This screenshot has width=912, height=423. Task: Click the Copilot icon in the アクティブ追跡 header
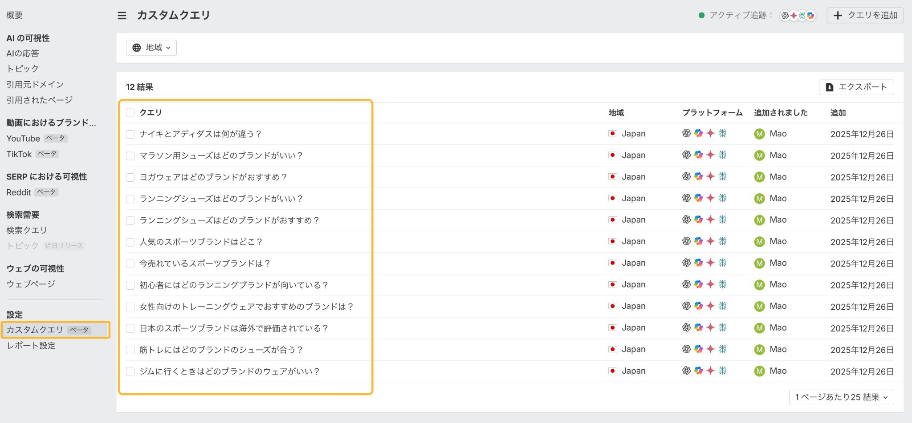click(811, 16)
